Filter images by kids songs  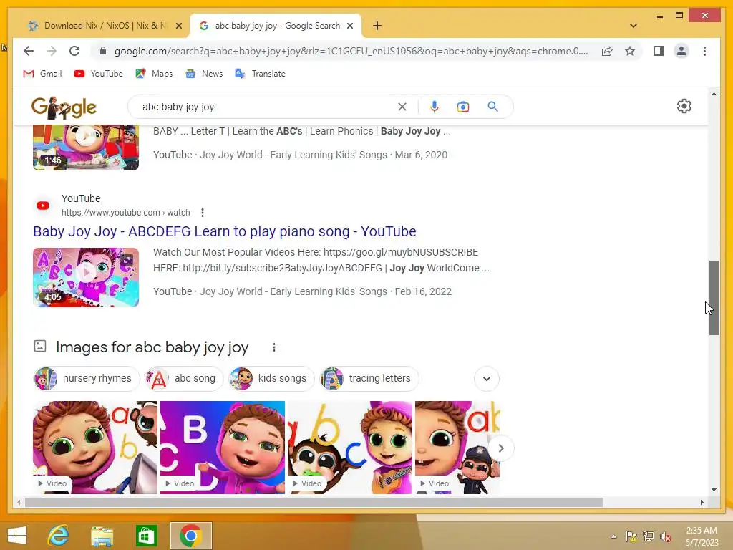point(271,378)
